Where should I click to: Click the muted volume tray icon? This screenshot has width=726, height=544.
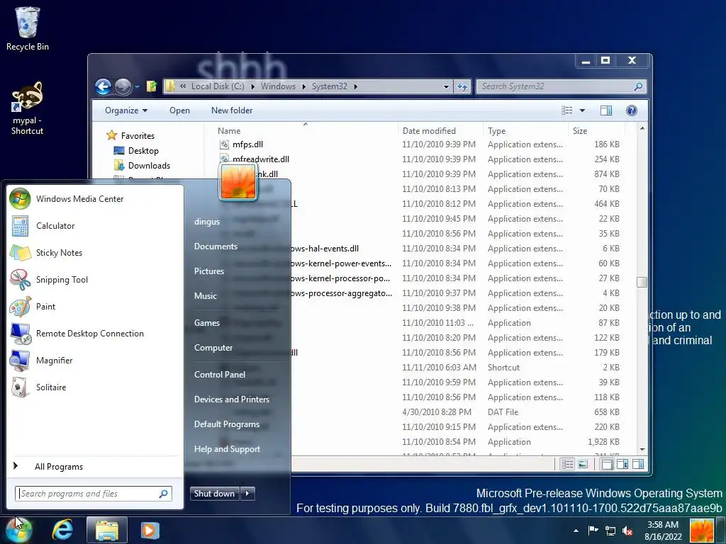coord(628,531)
